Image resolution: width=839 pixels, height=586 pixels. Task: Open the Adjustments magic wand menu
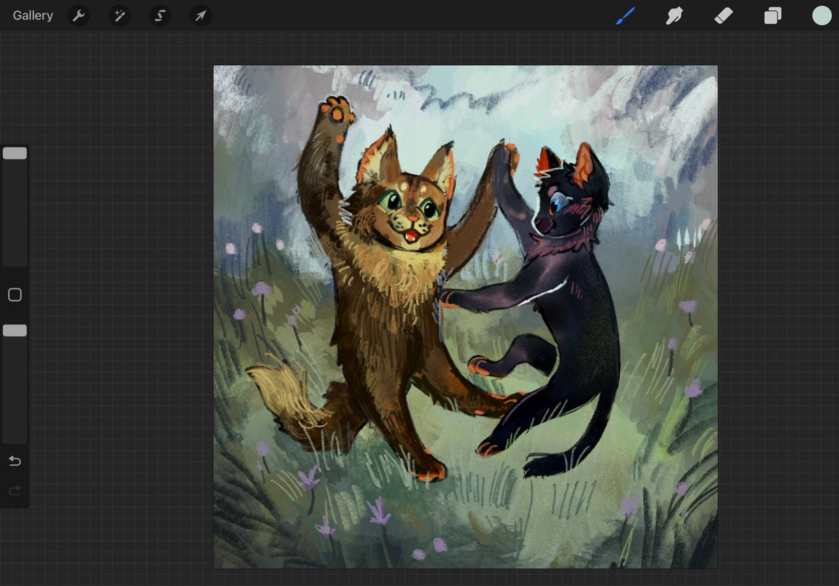(x=119, y=15)
